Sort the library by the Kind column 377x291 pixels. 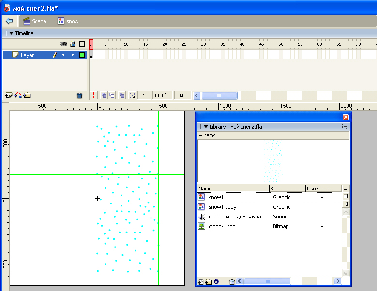click(287, 189)
